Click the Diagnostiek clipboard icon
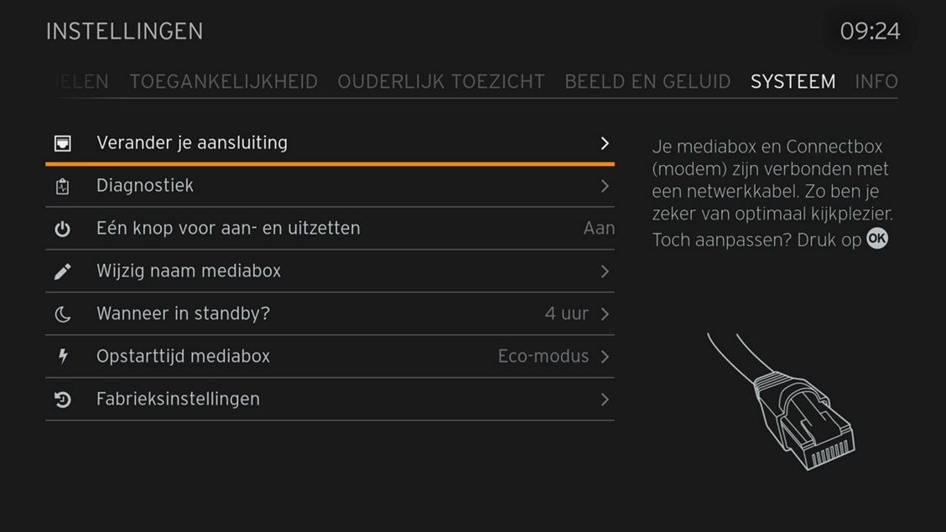The width and height of the screenshot is (946, 532). [x=63, y=186]
